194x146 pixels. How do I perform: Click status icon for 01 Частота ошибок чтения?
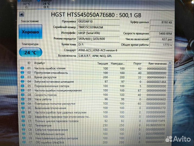[x=22, y=68]
